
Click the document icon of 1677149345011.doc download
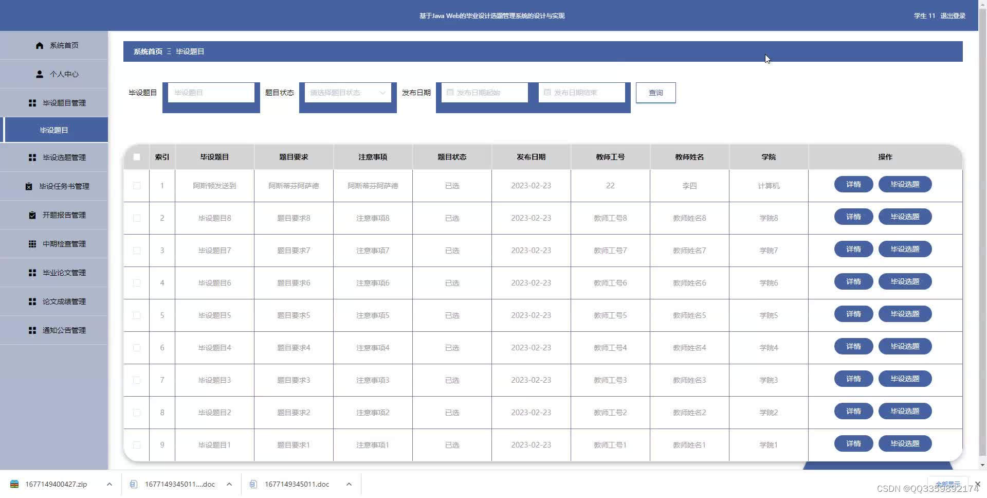click(253, 484)
